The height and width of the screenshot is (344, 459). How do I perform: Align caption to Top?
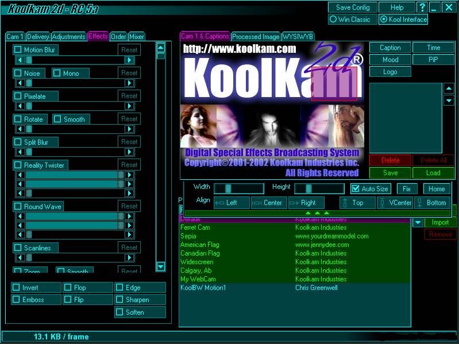(x=357, y=202)
